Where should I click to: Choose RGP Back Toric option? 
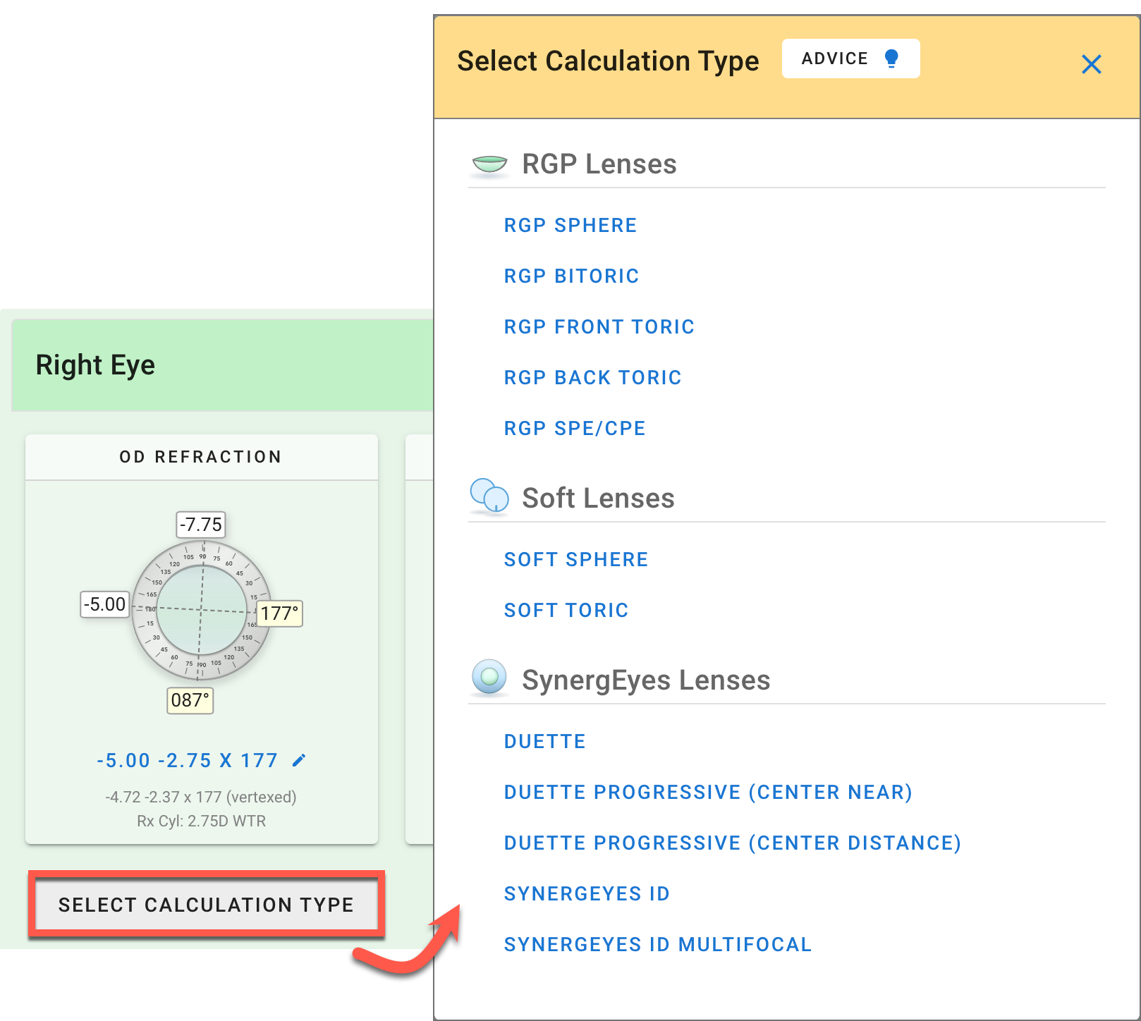(592, 378)
